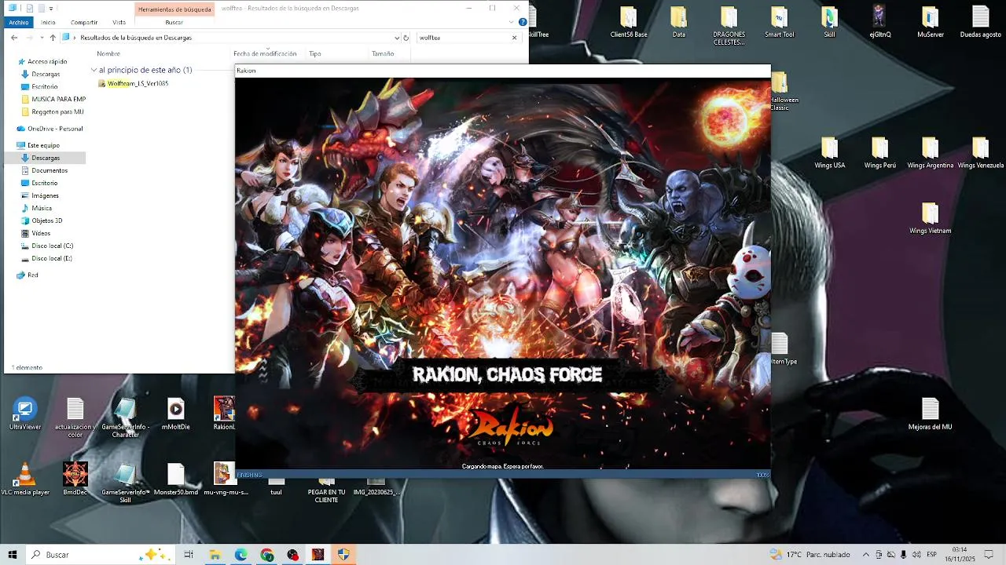Expand the address bar history dropdown
The width and height of the screenshot is (1006, 565).
[397, 38]
